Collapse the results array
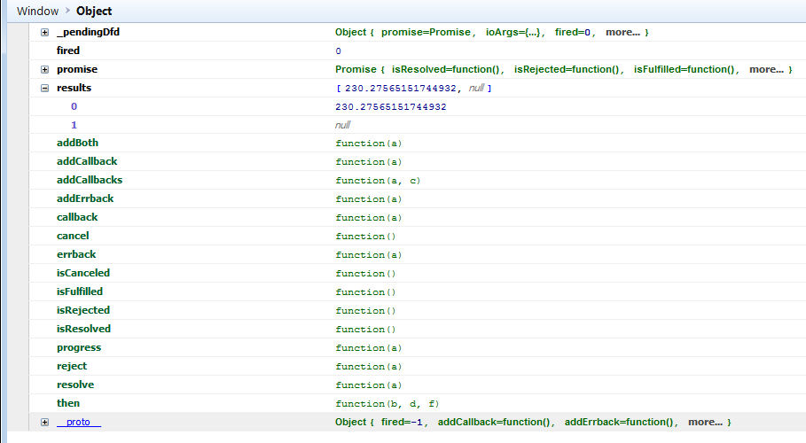Viewport: 806px width, 443px height. click(x=44, y=88)
